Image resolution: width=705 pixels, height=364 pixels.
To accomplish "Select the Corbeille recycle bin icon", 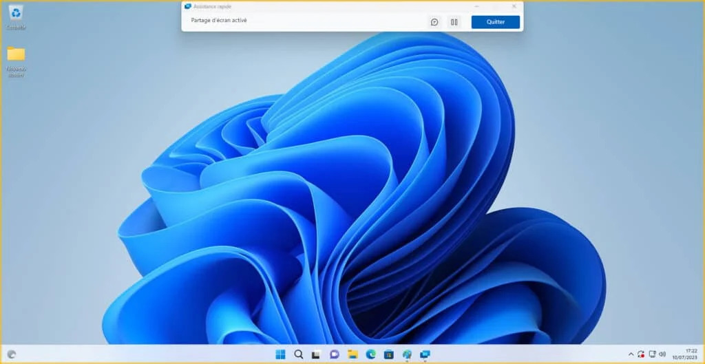I will pyautogui.click(x=17, y=17).
